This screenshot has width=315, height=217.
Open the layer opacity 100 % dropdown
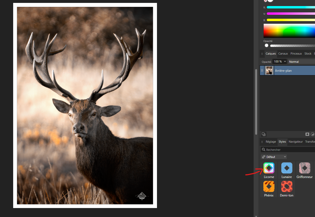(x=280, y=61)
